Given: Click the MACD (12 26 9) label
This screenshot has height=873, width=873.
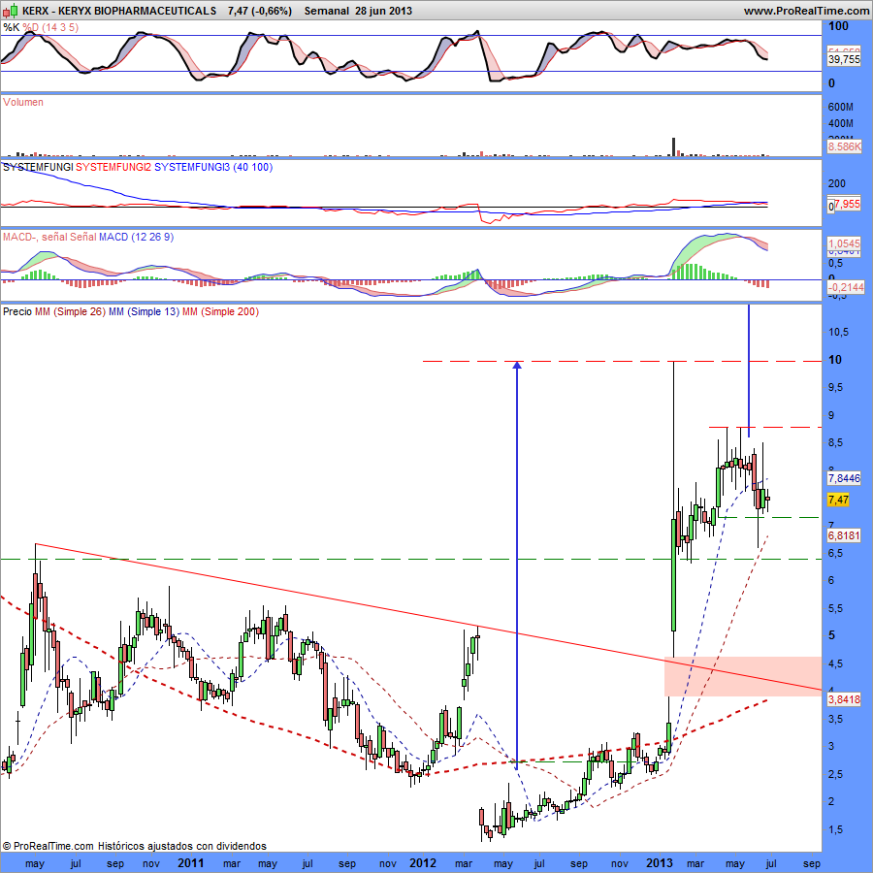Looking at the screenshot, I should click(x=137, y=237).
